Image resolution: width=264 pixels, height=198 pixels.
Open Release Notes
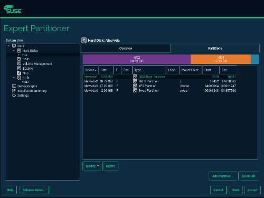coord(34,190)
